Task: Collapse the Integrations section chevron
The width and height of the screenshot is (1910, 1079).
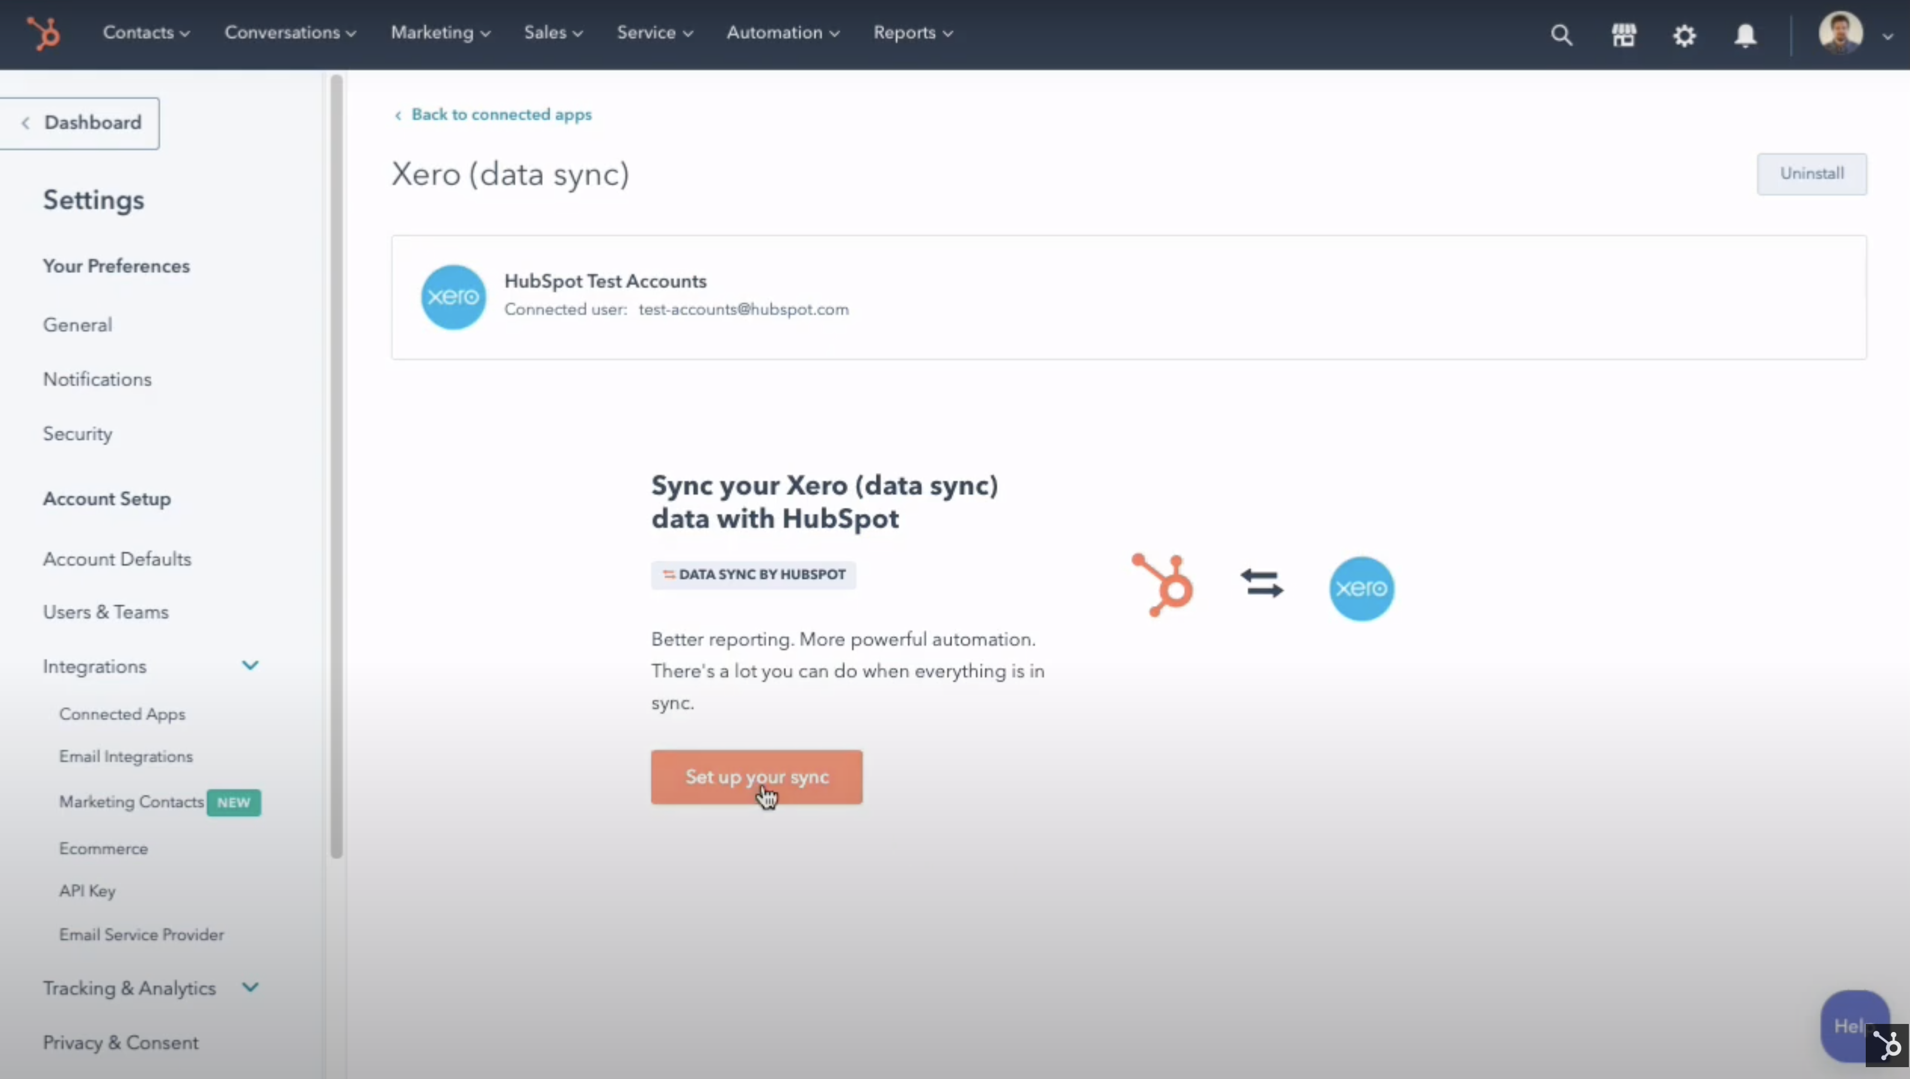Action: click(250, 665)
